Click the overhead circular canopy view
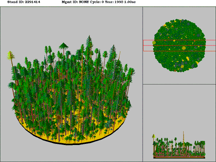The height and width of the screenshot is (162, 216). [x=179, y=46]
